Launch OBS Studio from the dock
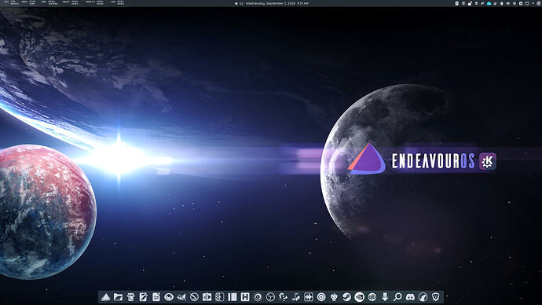Screen dimensions: 542x305 tap(270, 296)
